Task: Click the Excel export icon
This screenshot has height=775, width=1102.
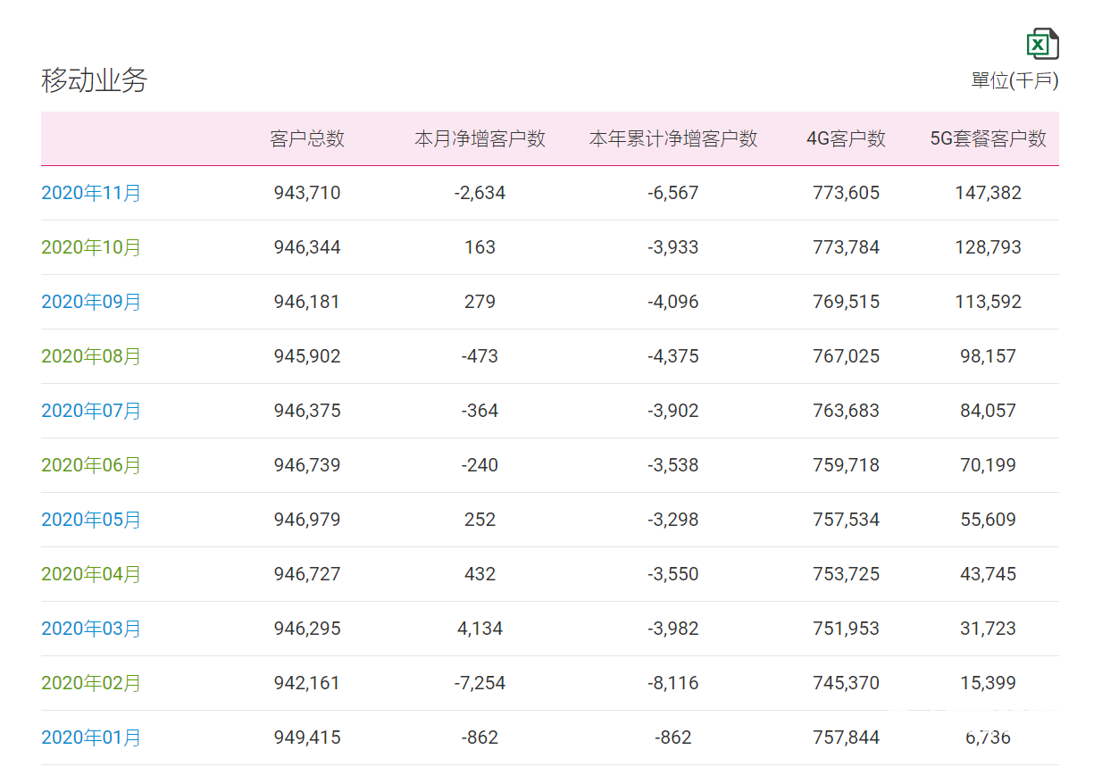Action: (1042, 44)
